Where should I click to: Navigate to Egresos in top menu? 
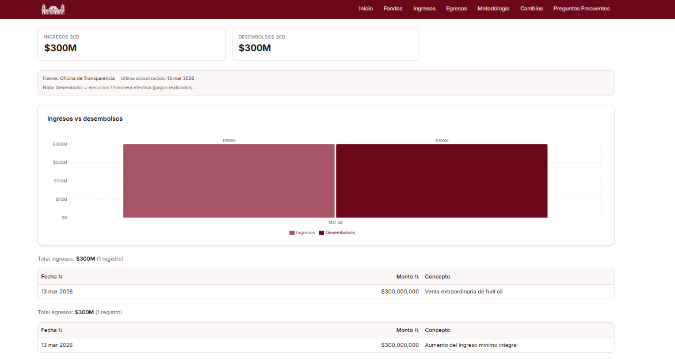point(456,9)
